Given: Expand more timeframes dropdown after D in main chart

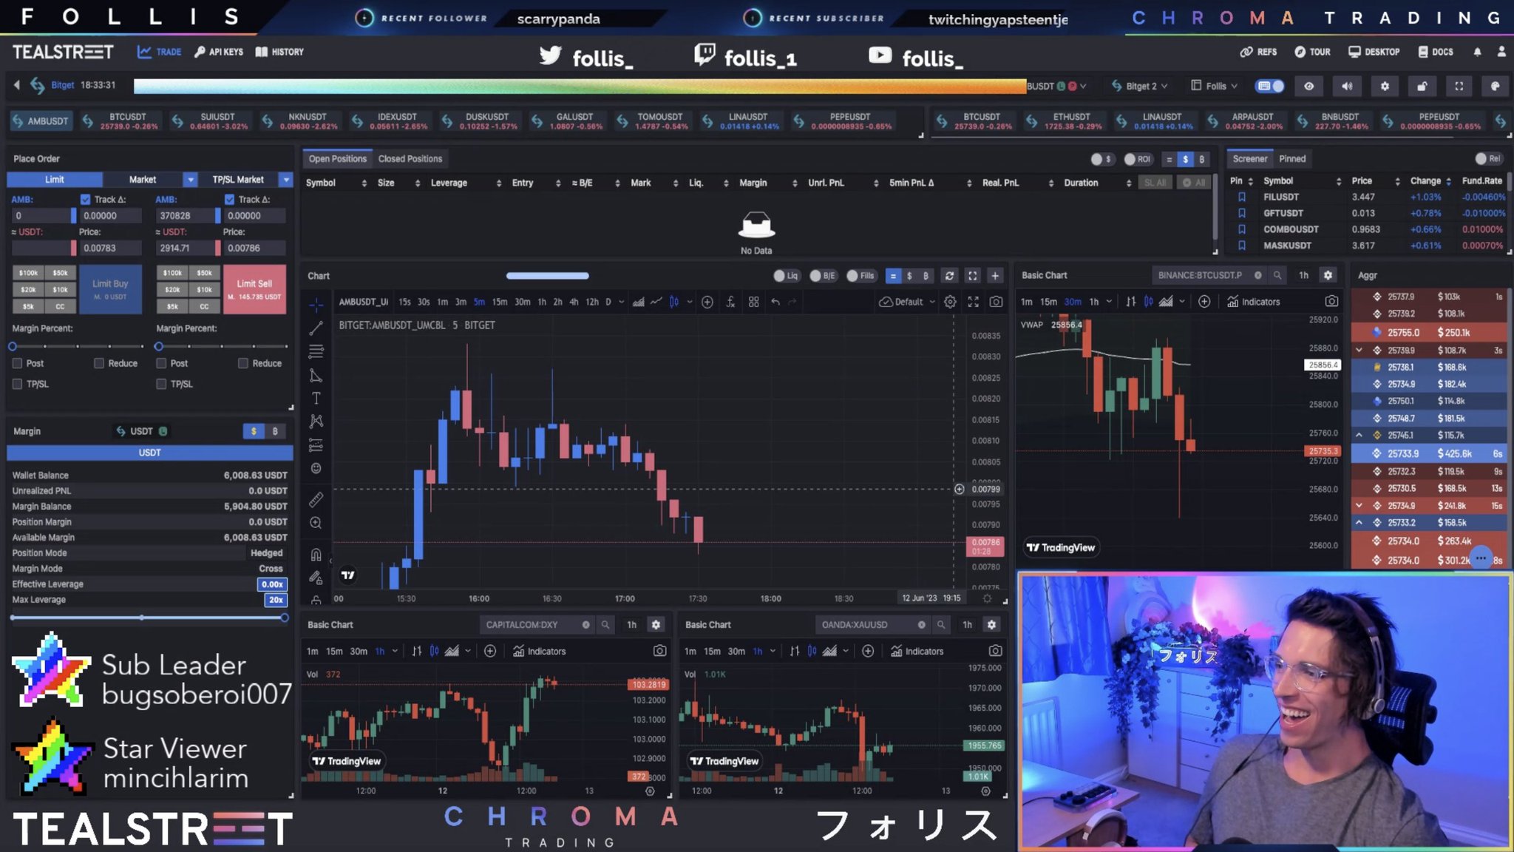Looking at the screenshot, I should [621, 302].
